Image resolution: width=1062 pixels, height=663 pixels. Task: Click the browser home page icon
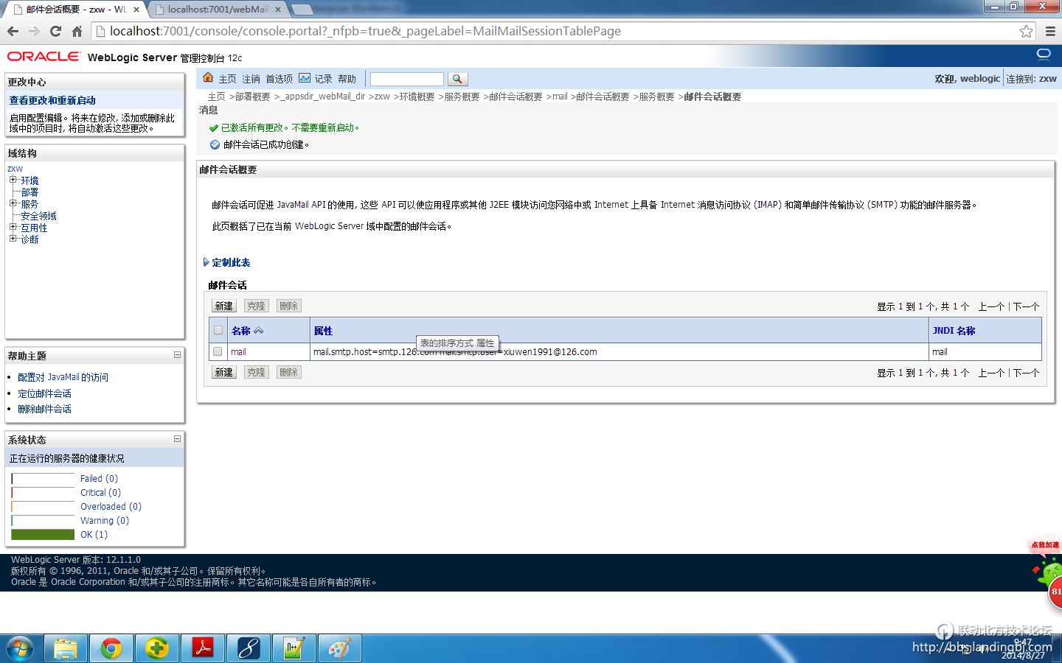click(77, 31)
